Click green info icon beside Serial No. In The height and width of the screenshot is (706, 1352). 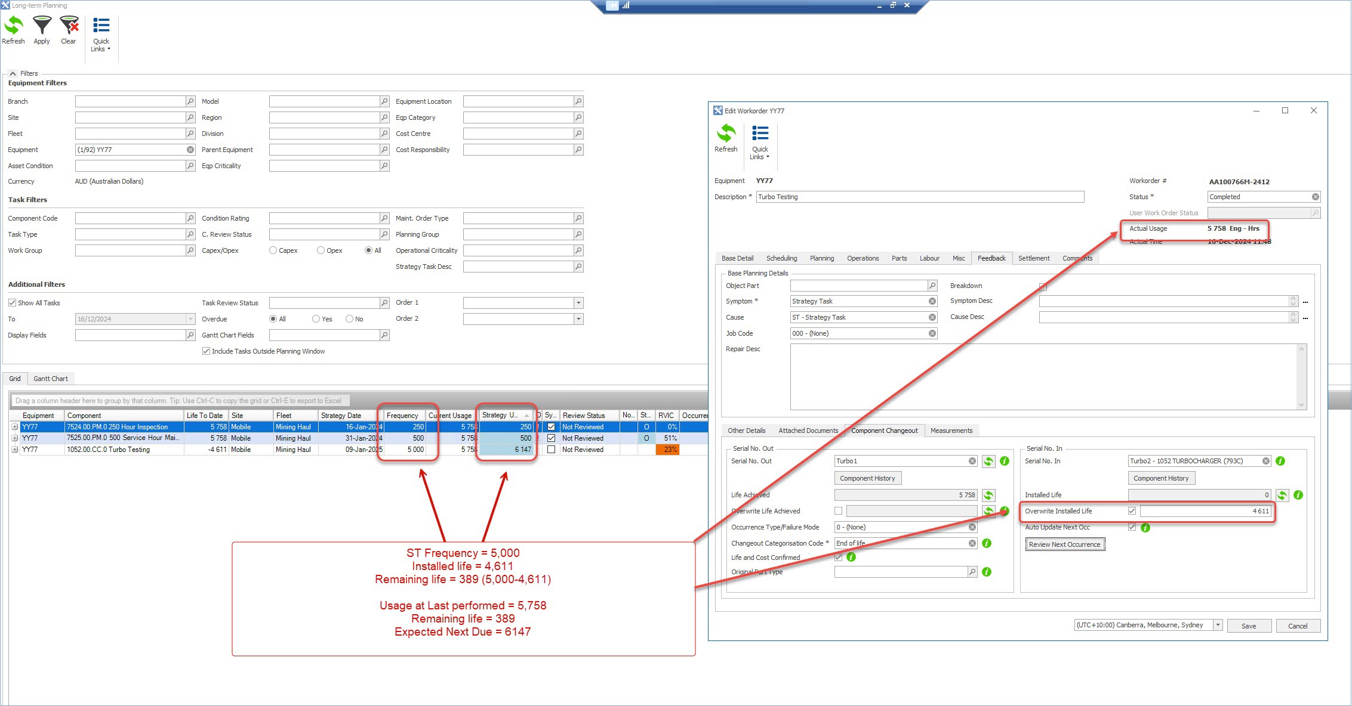click(x=1280, y=461)
